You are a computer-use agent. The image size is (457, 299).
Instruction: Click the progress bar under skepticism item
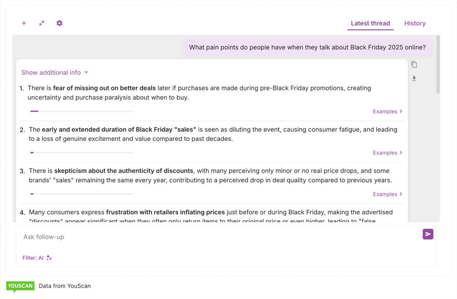(81, 194)
